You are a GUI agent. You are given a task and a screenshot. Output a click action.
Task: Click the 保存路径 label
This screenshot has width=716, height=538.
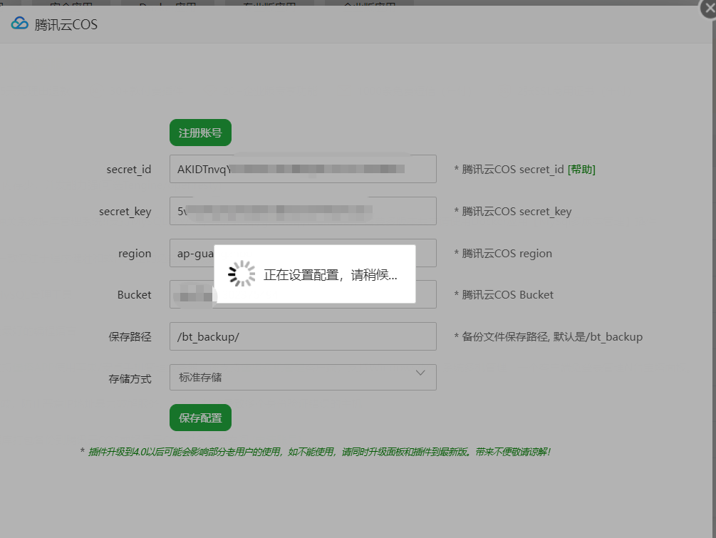pyautogui.click(x=130, y=337)
